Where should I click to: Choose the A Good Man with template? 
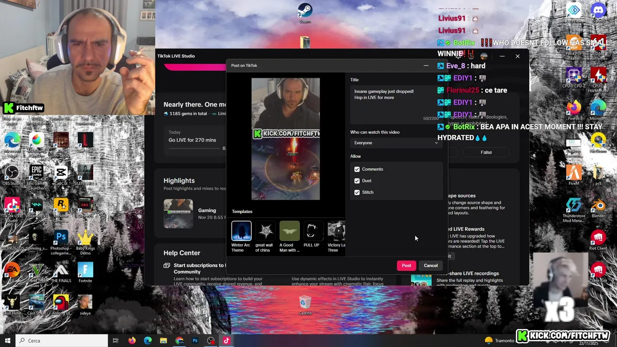(289, 237)
